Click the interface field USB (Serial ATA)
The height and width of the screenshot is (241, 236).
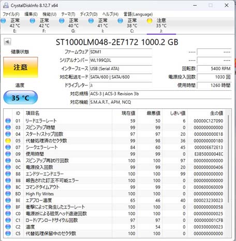121,68
